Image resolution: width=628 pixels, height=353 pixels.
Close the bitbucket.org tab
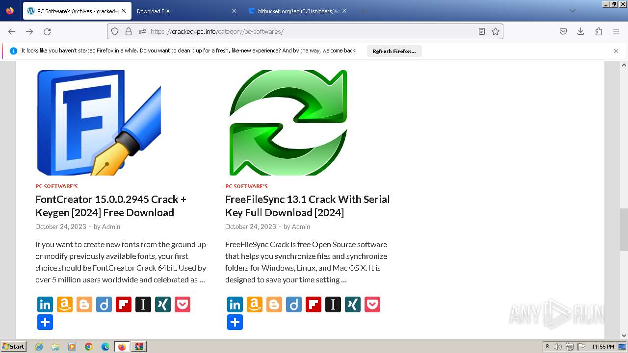(x=344, y=11)
